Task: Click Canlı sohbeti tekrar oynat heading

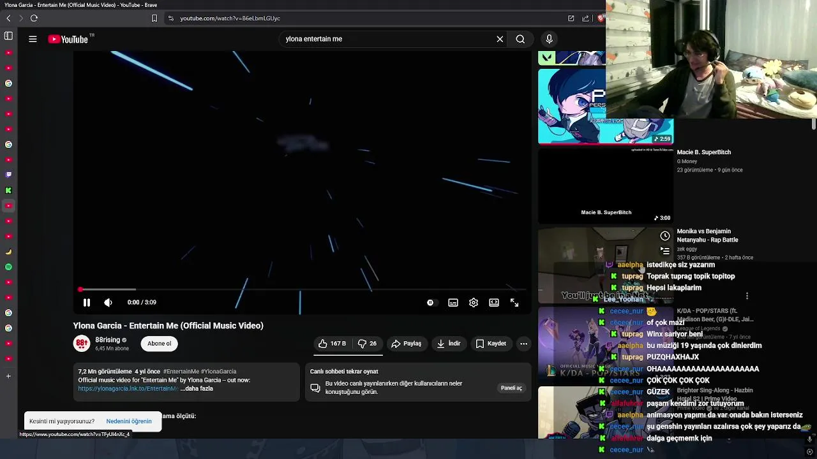Action: 344,372
